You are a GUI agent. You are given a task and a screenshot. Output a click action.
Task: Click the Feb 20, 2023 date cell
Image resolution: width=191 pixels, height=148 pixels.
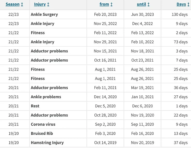pos(105,14)
